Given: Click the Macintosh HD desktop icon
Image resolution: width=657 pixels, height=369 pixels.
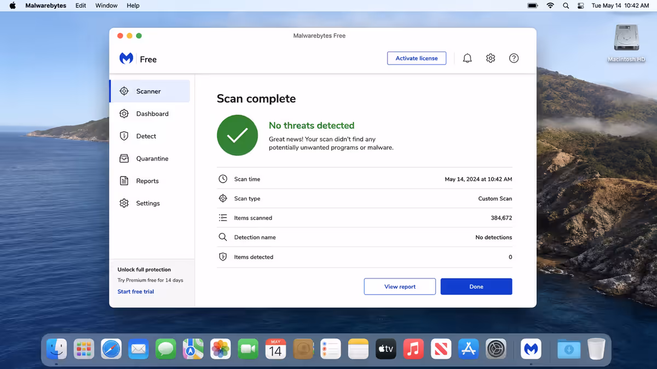Looking at the screenshot, I should (x=626, y=43).
